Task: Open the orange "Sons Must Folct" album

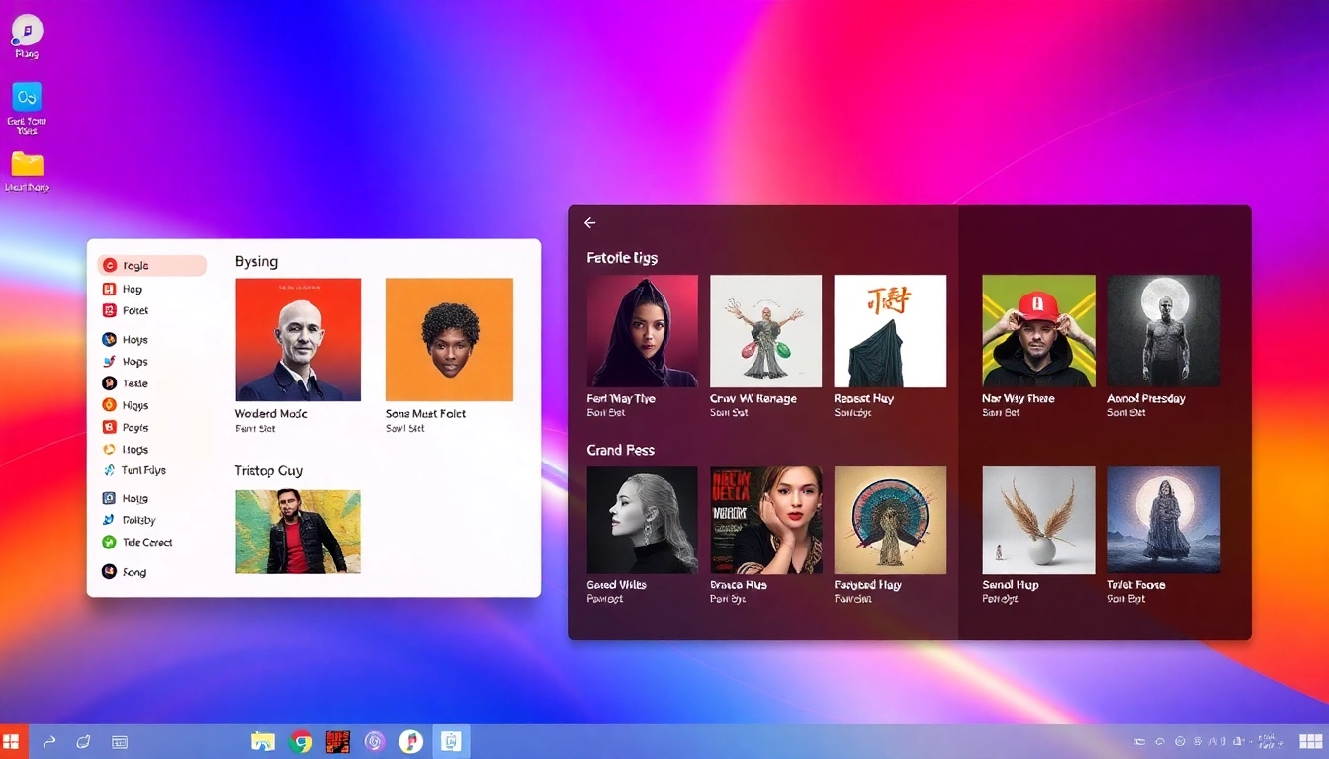Action: (x=449, y=339)
